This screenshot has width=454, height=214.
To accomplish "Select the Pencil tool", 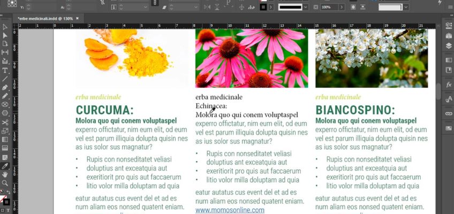I will pyautogui.click(x=5, y=96).
